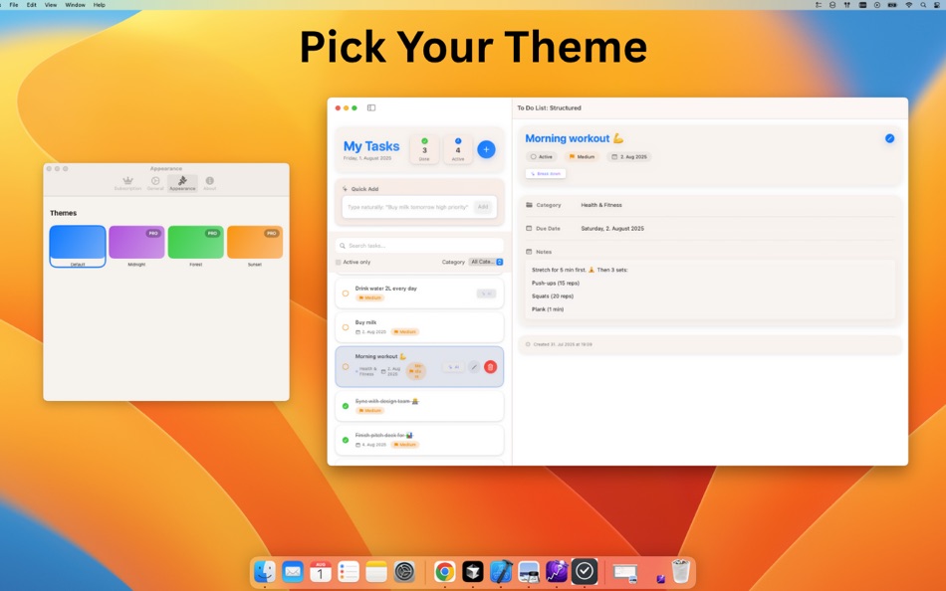Select the Default blue theme swatch
This screenshot has height=591, width=946.
78,243
